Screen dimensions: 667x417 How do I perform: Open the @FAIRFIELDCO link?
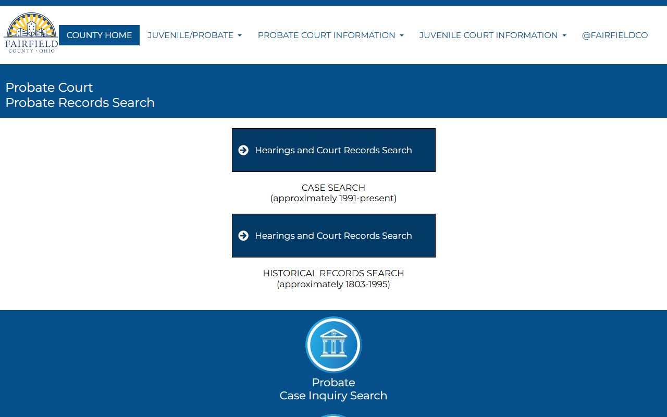615,35
